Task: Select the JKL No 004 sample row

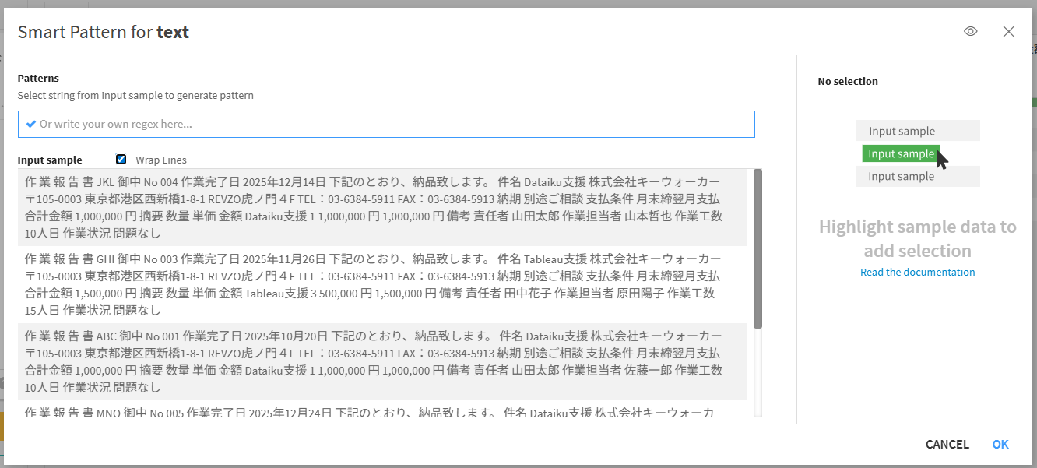Action: pyautogui.click(x=374, y=208)
